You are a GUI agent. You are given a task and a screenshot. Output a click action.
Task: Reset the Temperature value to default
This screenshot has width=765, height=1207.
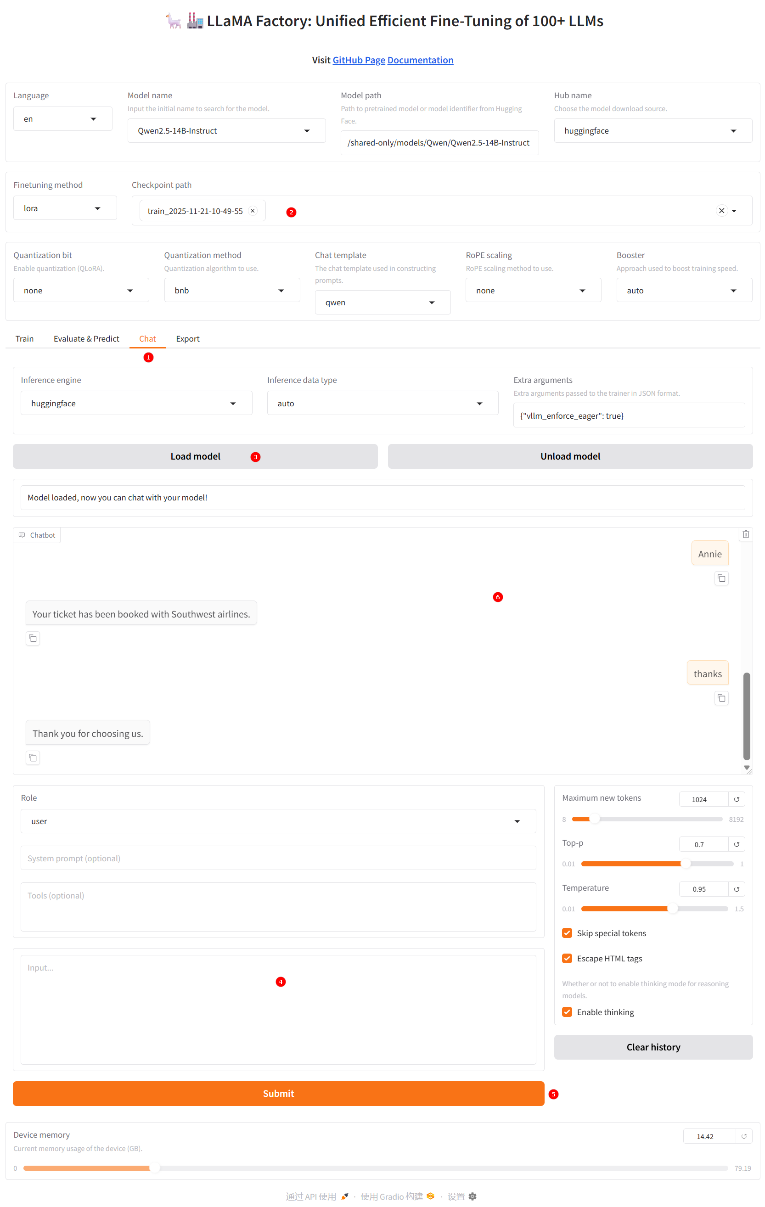pyautogui.click(x=737, y=889)
